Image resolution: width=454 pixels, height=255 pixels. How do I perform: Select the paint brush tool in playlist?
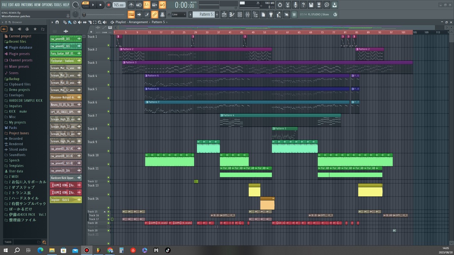coord(70,22)
